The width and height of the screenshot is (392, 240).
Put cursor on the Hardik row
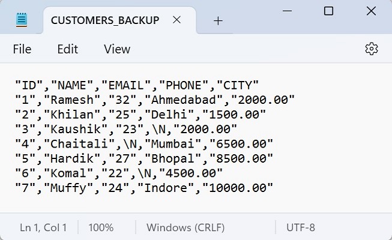tap(144, 158)
